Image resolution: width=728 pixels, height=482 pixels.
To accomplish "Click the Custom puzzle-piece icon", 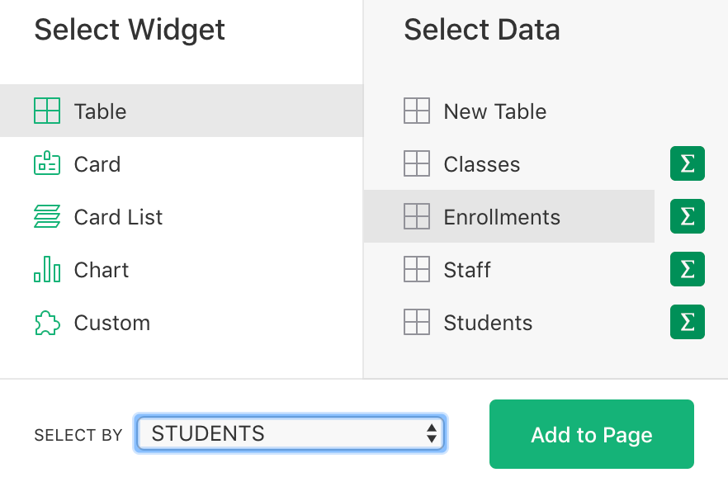I will tap(45, 322).
